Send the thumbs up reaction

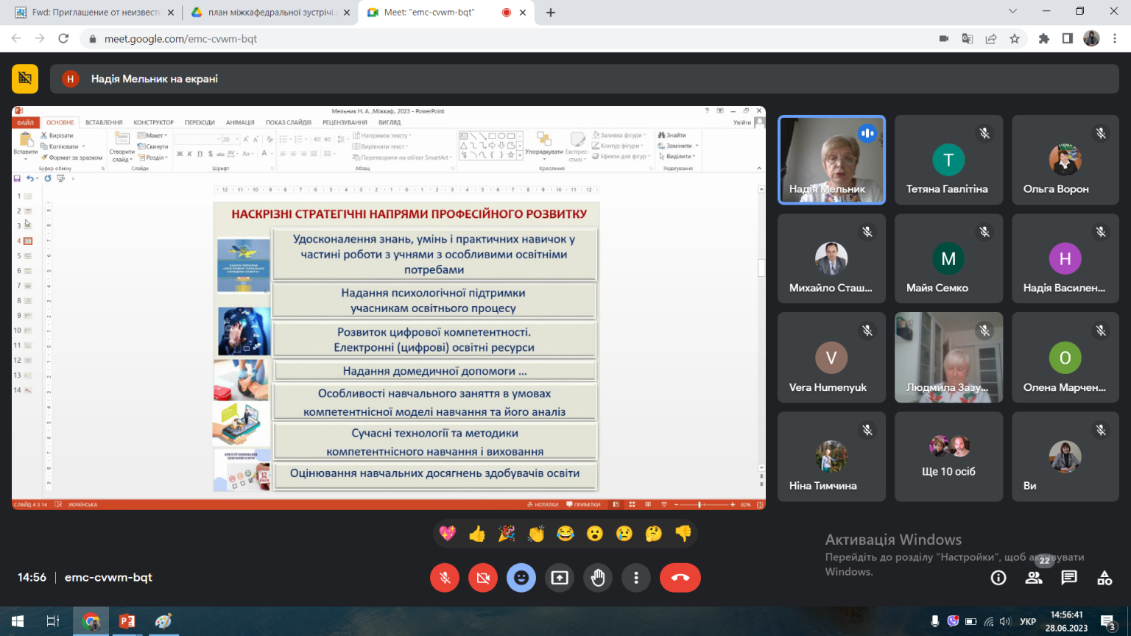point(477,534)
